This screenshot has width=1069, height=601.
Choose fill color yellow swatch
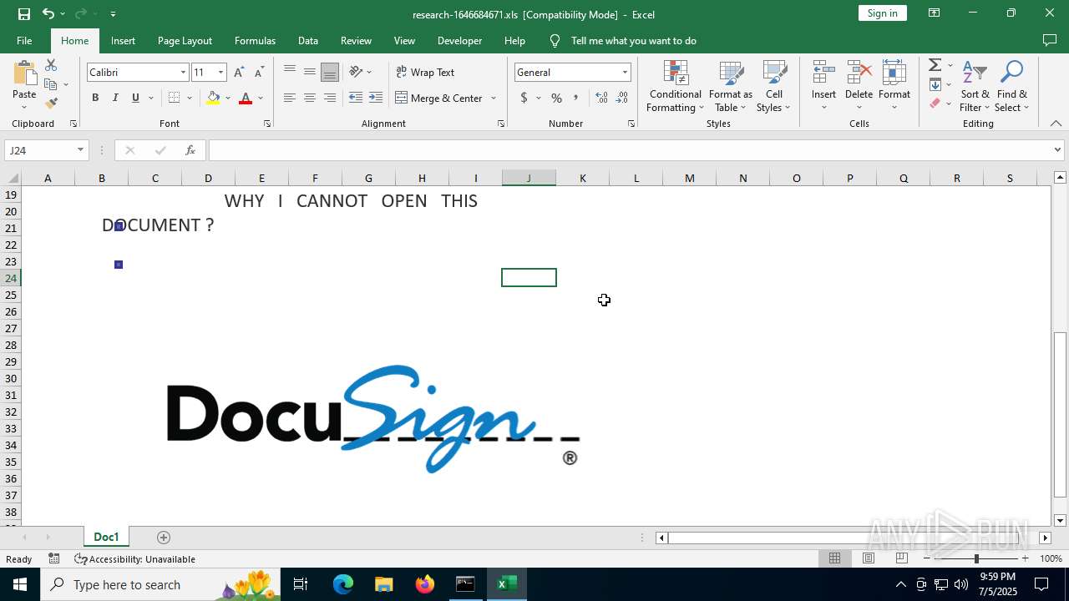tap(213, 98)
